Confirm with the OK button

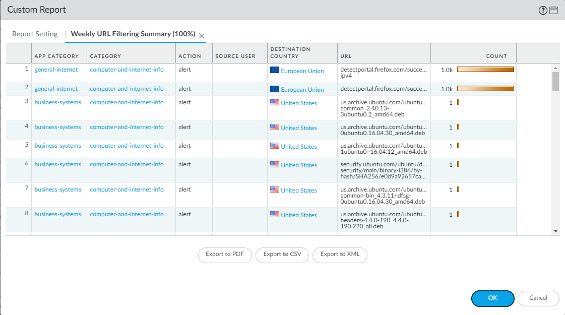(492, 298)
